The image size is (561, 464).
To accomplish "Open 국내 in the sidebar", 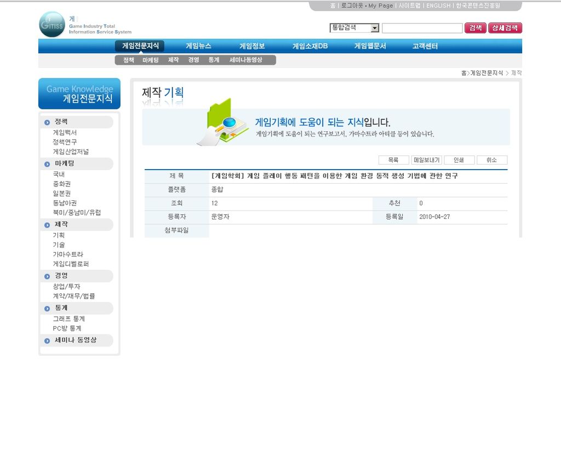I will coord(59,175).
